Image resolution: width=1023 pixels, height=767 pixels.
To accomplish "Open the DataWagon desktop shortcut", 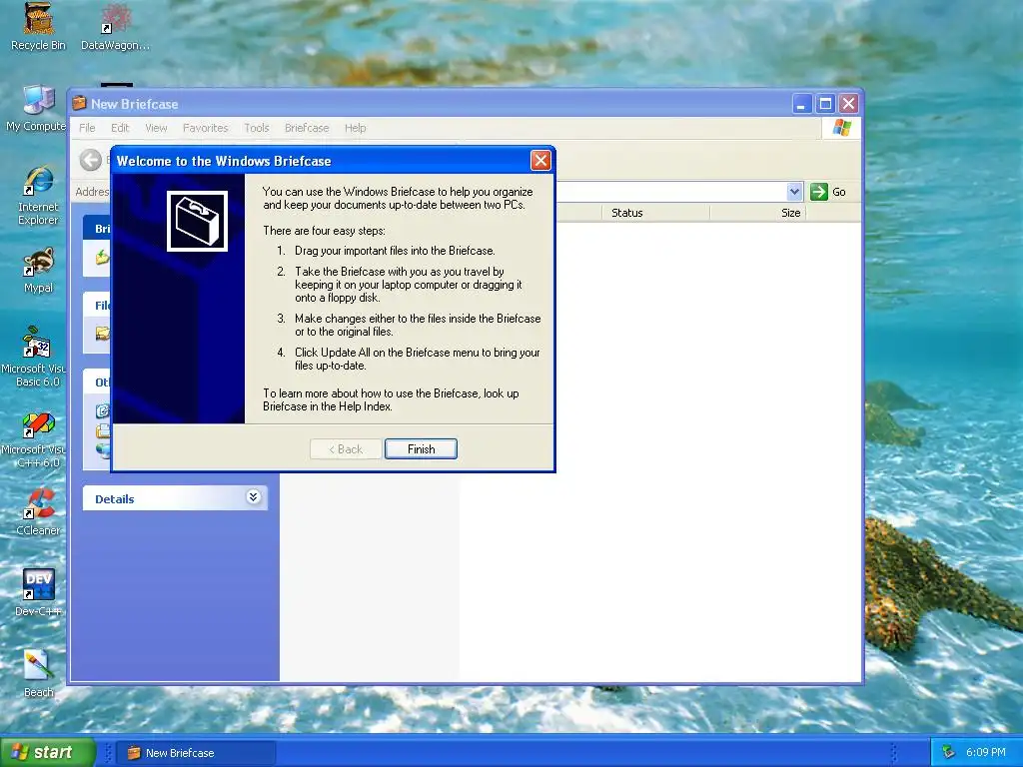I will (x=115, y=27).
